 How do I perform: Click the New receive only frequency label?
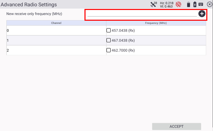[x=34, y=14]
